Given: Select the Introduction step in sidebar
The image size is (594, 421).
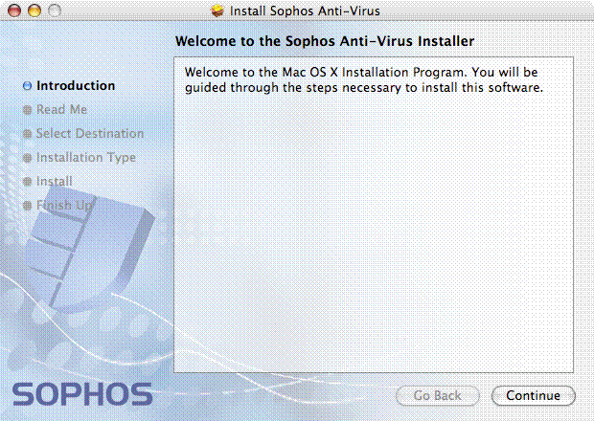Looking at the screenshot, I should point(76,86).
